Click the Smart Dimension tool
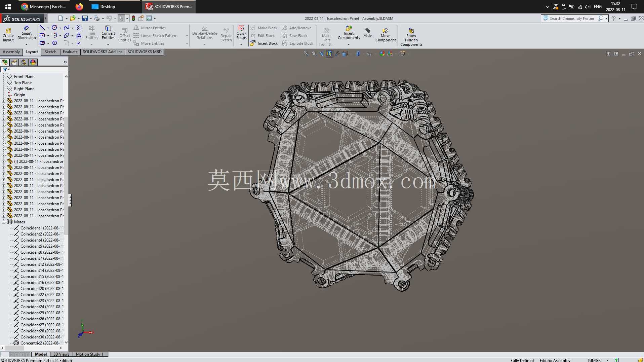The width and height of the screenshot is (644, 362). click(27, 33)
